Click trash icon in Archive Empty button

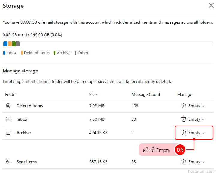(184, 133)
